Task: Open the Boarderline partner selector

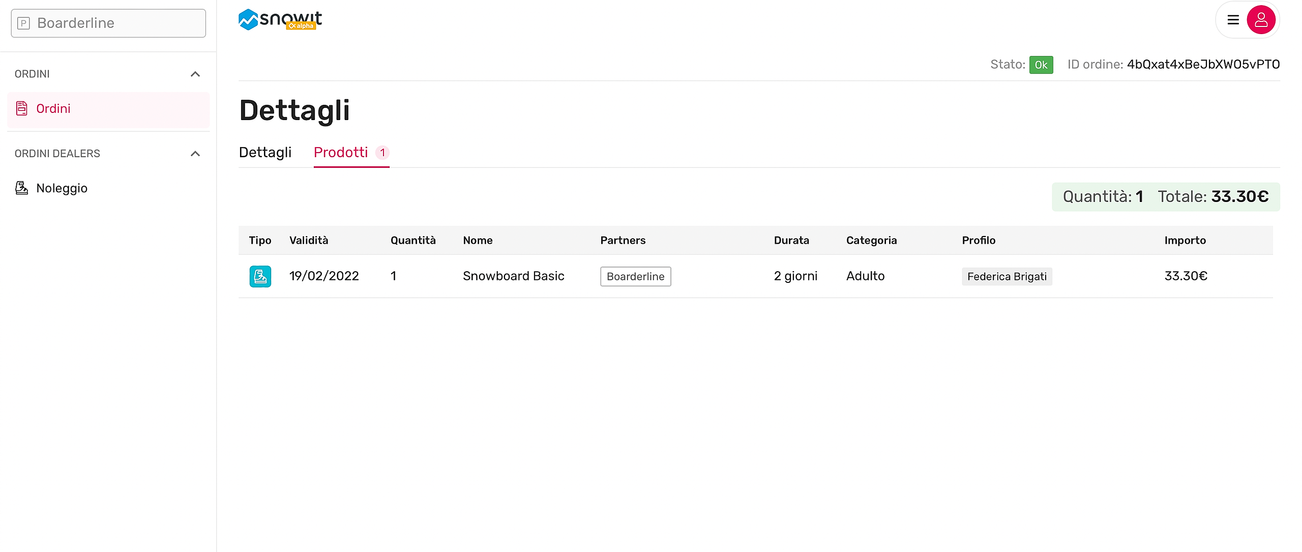Action: pyautogui.click(x=108, y=23)
